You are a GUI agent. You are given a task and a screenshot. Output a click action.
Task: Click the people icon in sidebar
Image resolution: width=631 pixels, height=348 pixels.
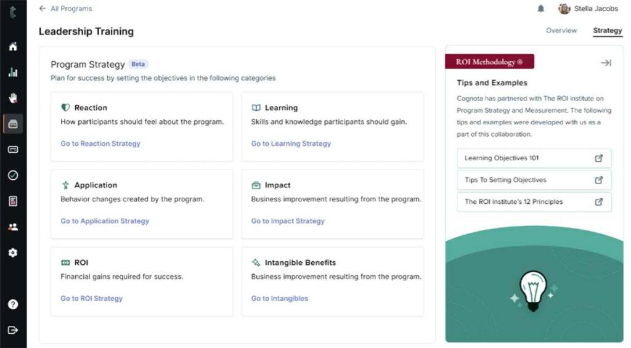point(13,227)
